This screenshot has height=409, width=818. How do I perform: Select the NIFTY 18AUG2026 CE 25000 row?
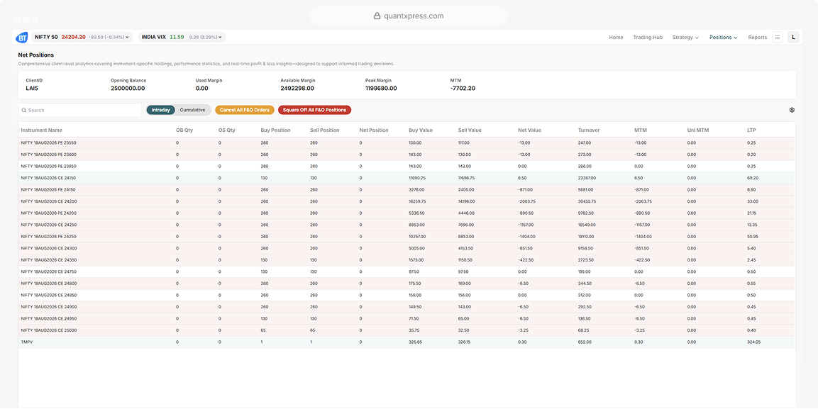407,330
